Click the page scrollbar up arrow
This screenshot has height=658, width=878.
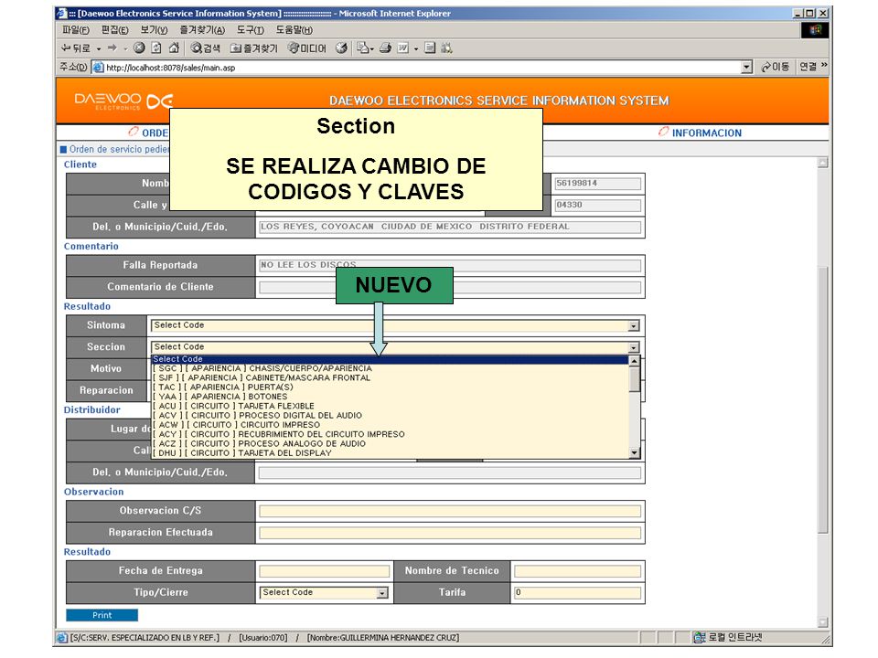click(822, 163)
